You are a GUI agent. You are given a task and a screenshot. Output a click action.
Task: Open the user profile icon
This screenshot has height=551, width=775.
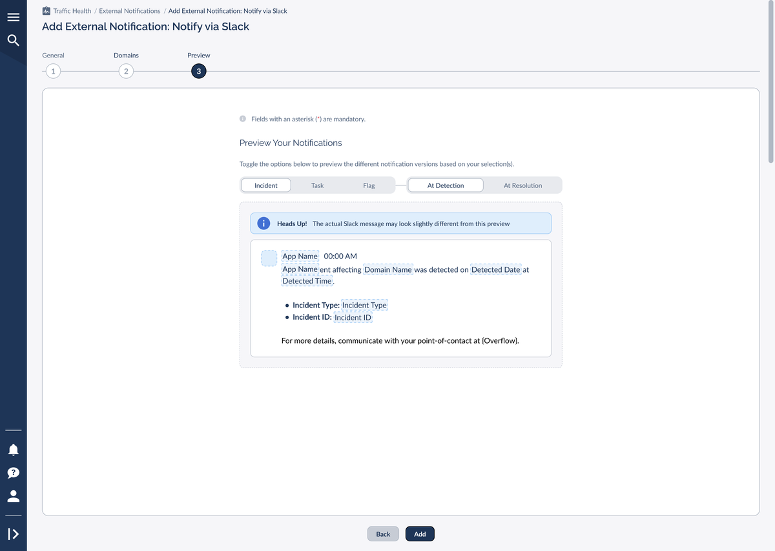13,496
